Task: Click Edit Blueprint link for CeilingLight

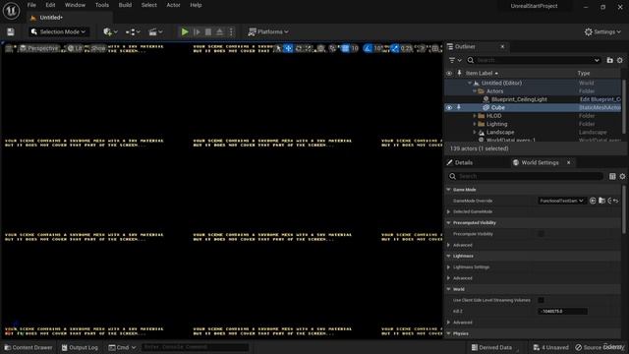Action: tap(600, 99)
